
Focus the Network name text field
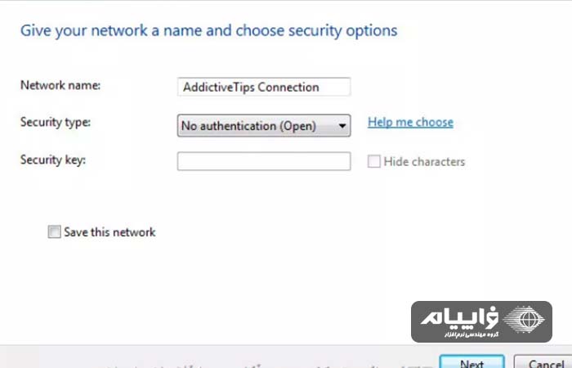[x=264, y=87]
